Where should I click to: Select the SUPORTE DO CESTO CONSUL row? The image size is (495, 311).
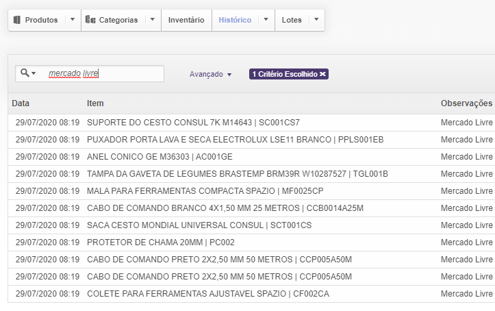193,123
